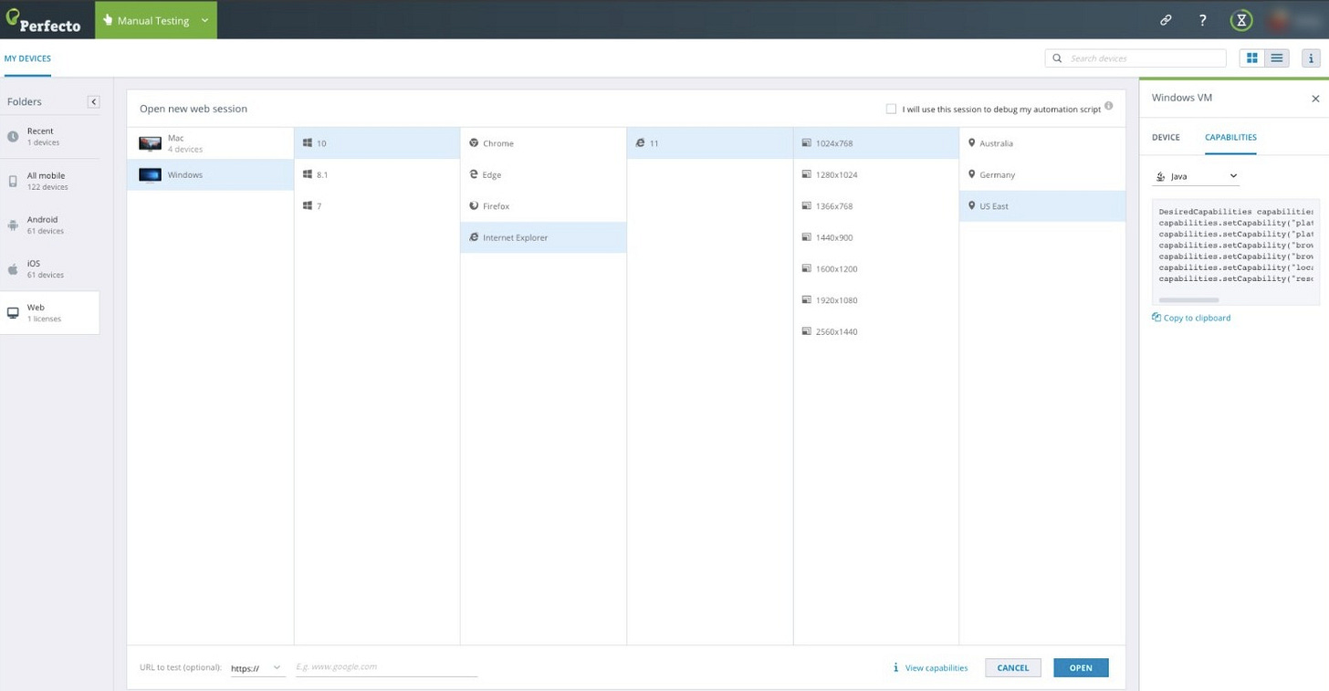Open the help question mark icon
Viewport: 1329px width, 691px height.
[1203, 20]
